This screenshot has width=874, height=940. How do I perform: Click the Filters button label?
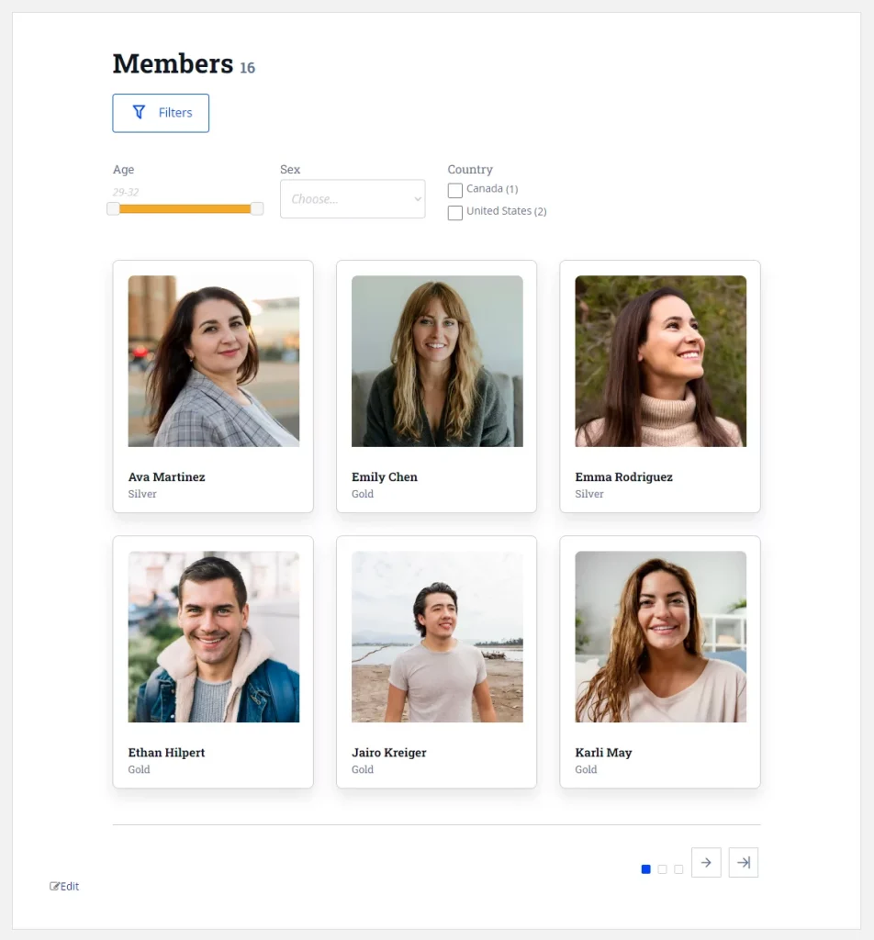pyautogui.click(x=175, y=113)
